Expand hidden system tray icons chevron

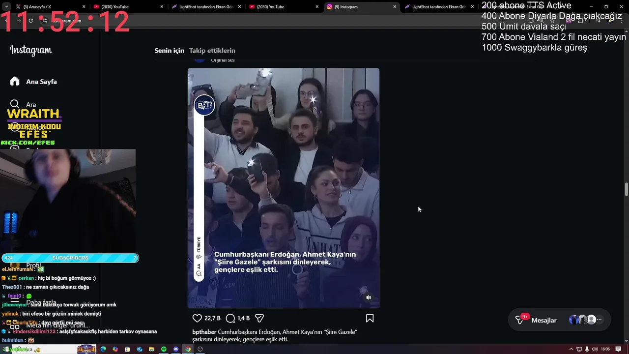pyautogui.click(x=571, y=349)
